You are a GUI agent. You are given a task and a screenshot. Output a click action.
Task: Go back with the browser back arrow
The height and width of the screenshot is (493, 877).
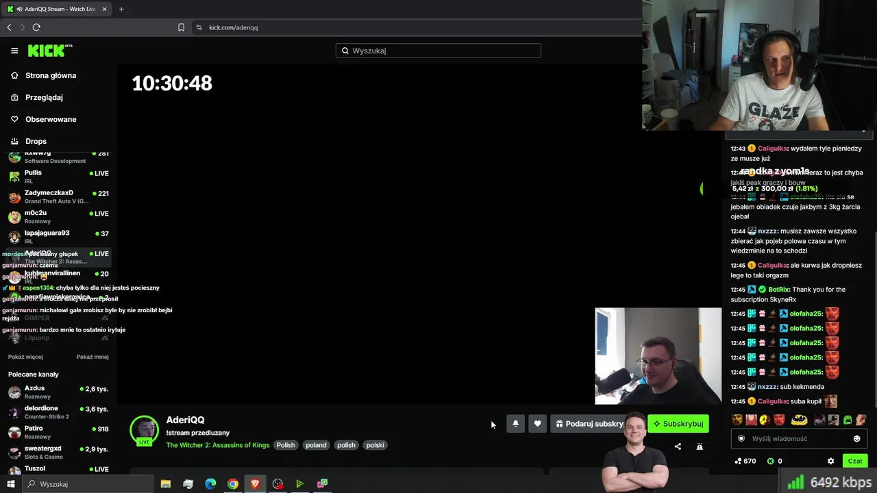tap(9, 27)
